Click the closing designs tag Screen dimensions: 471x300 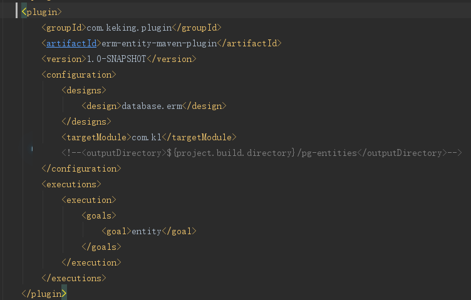point(86,122)
